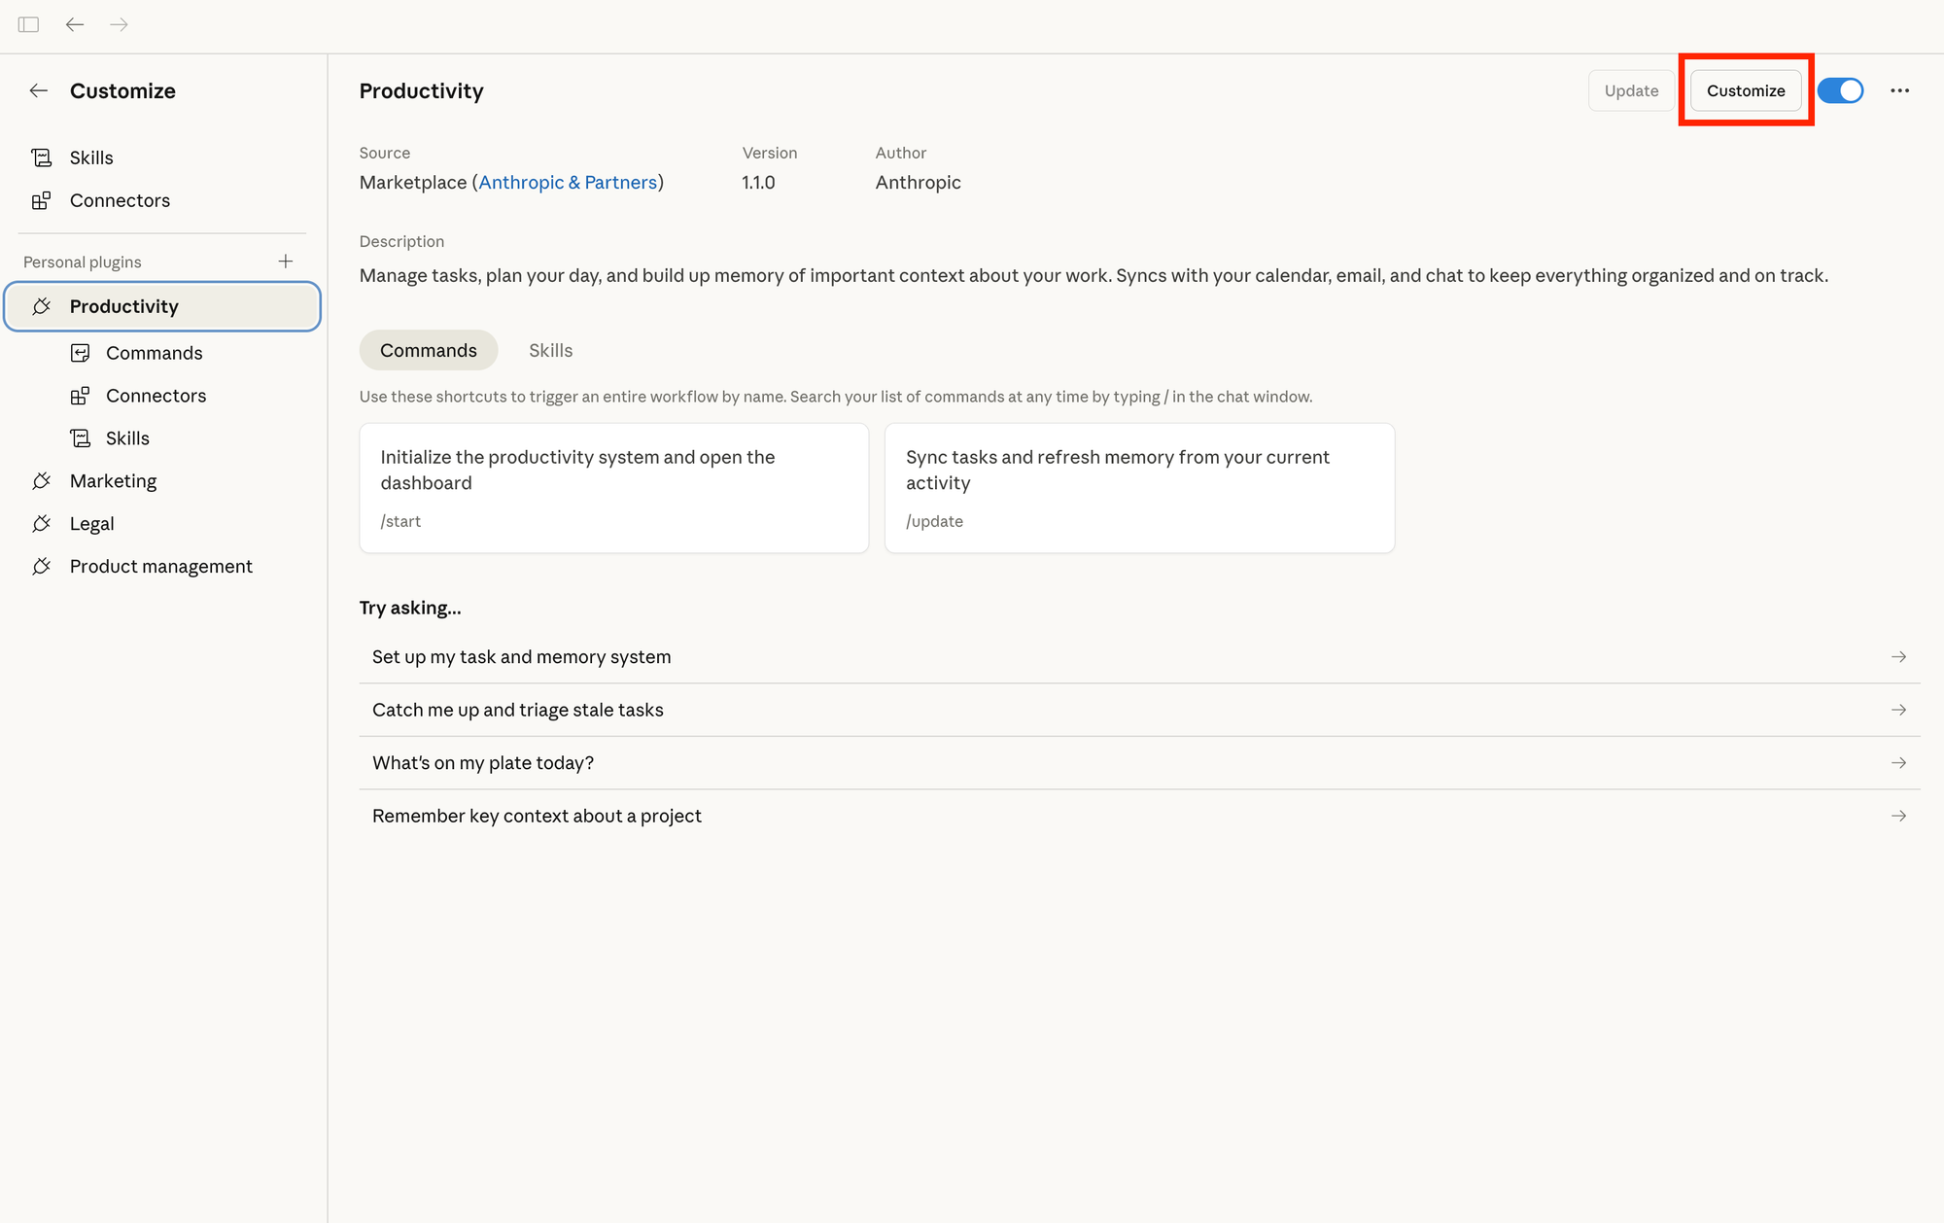The height and width of the screenshot is (1223, 1944).
Task: Open the /start command card
Action: tap(613, 487)
